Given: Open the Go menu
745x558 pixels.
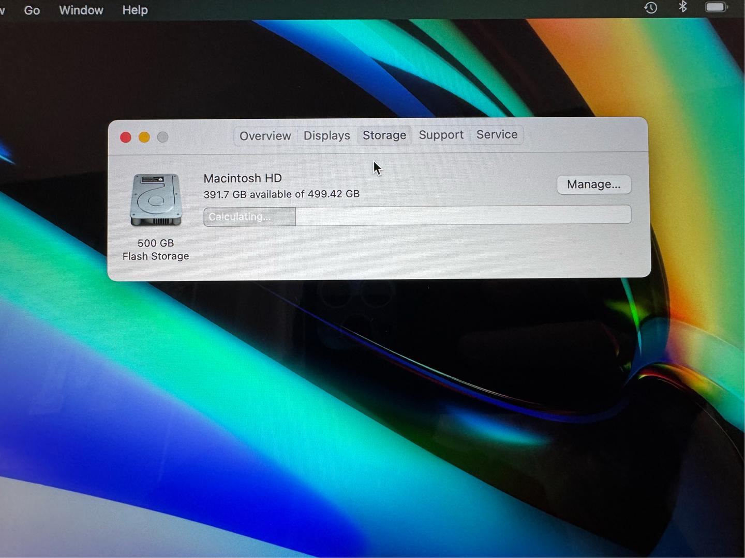Looking at the screenshot, I should tap(32, 10).
